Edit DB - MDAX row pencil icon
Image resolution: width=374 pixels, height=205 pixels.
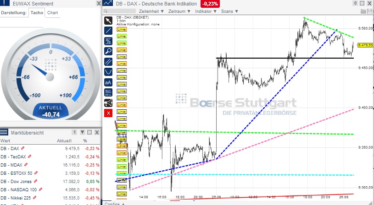tap(26, 165)
